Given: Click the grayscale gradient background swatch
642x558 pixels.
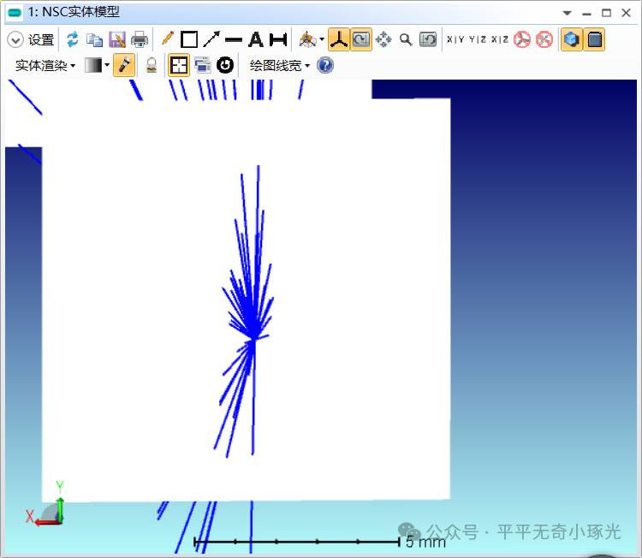Looking at the screenshot, I should [x=93, y=65].
